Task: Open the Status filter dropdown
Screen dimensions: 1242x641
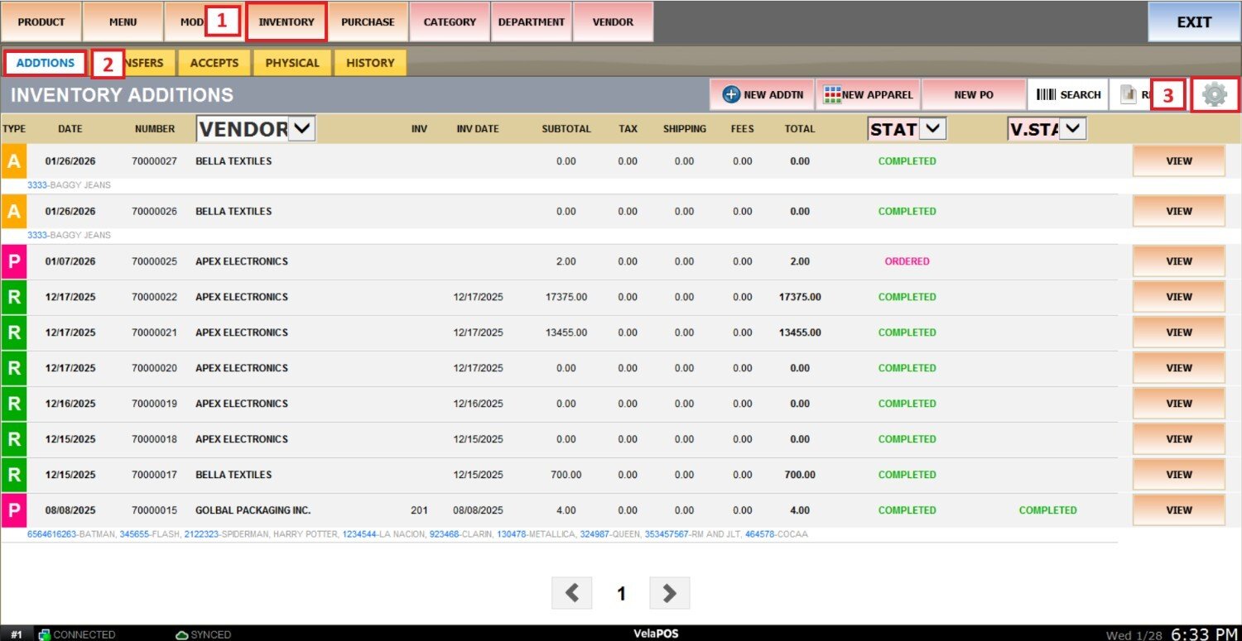Action: point(932,128)
